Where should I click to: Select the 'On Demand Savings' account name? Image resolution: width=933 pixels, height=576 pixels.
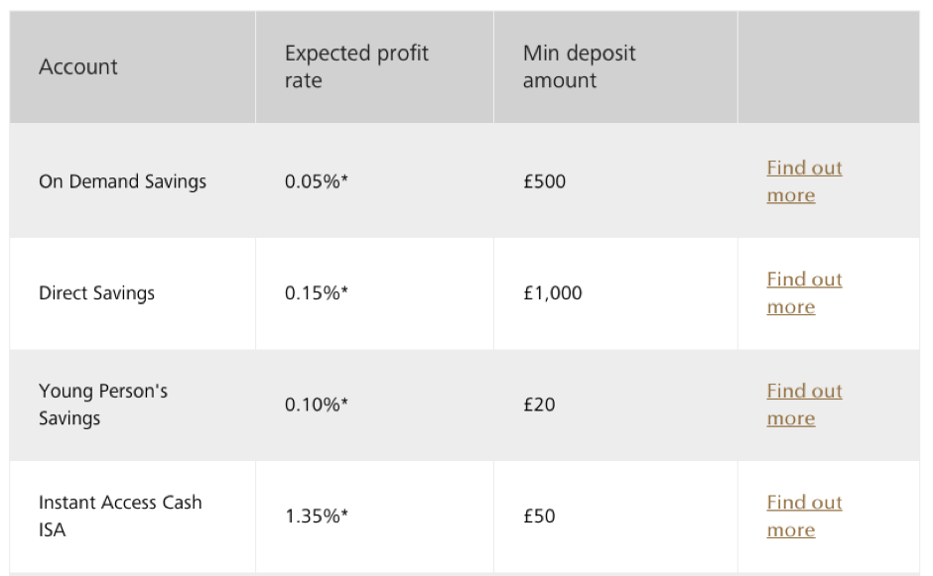point(122,182)
